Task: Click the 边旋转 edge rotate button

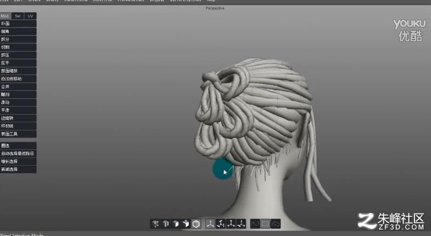Action: click(x=18, y=118)
